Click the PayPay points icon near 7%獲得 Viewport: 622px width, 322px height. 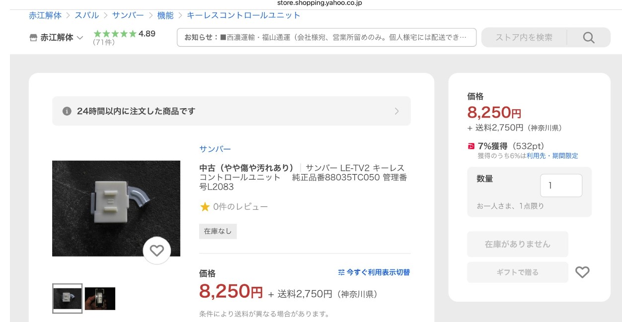(471, 146)
